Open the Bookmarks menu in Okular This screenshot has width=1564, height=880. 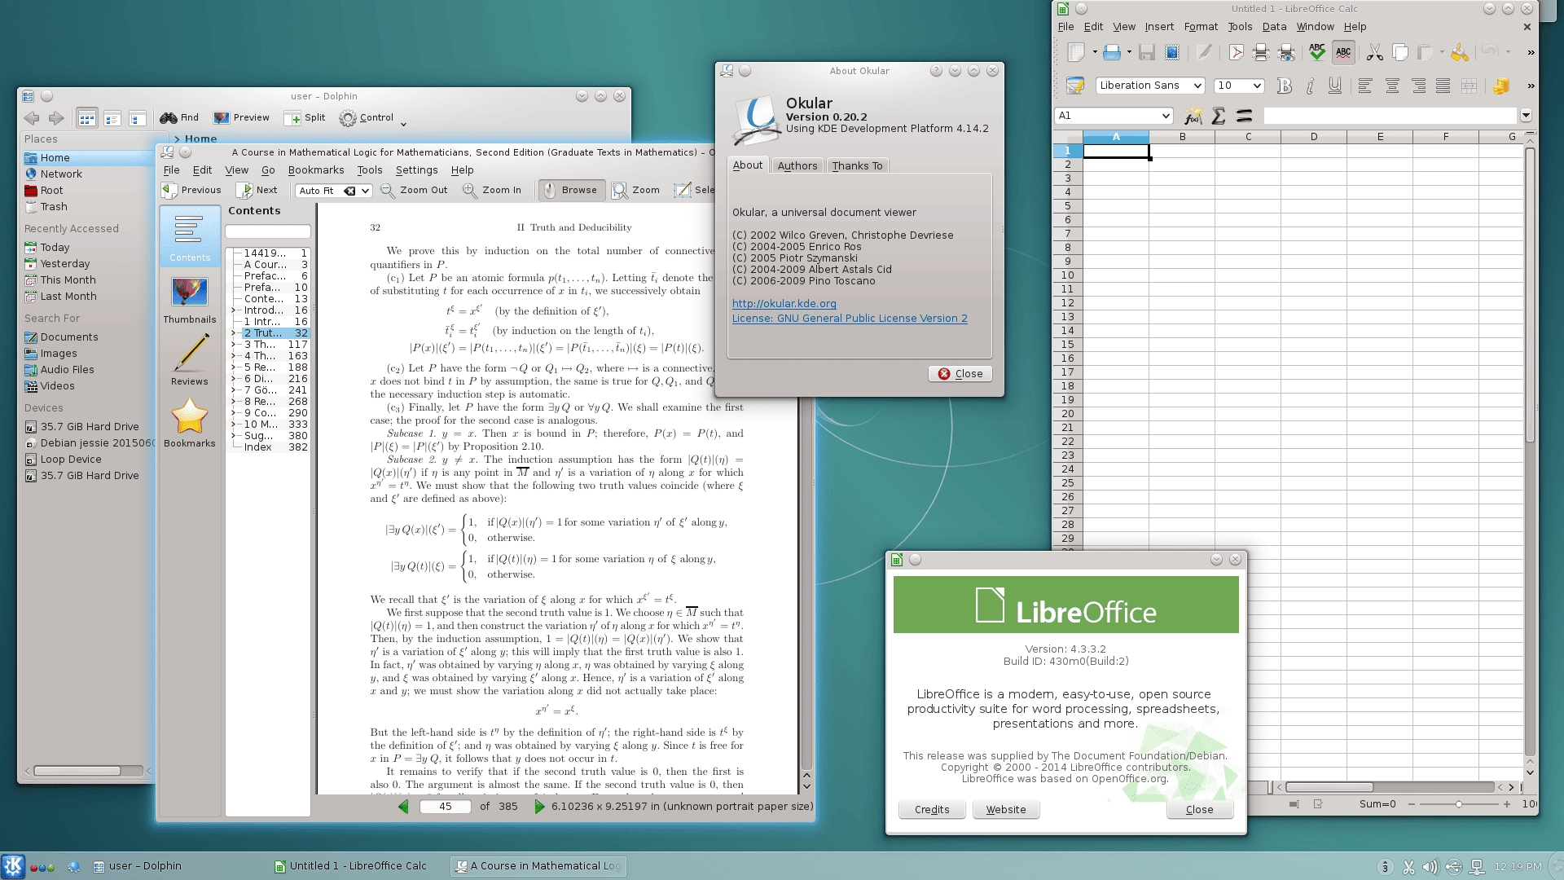(x=315, y=170)
